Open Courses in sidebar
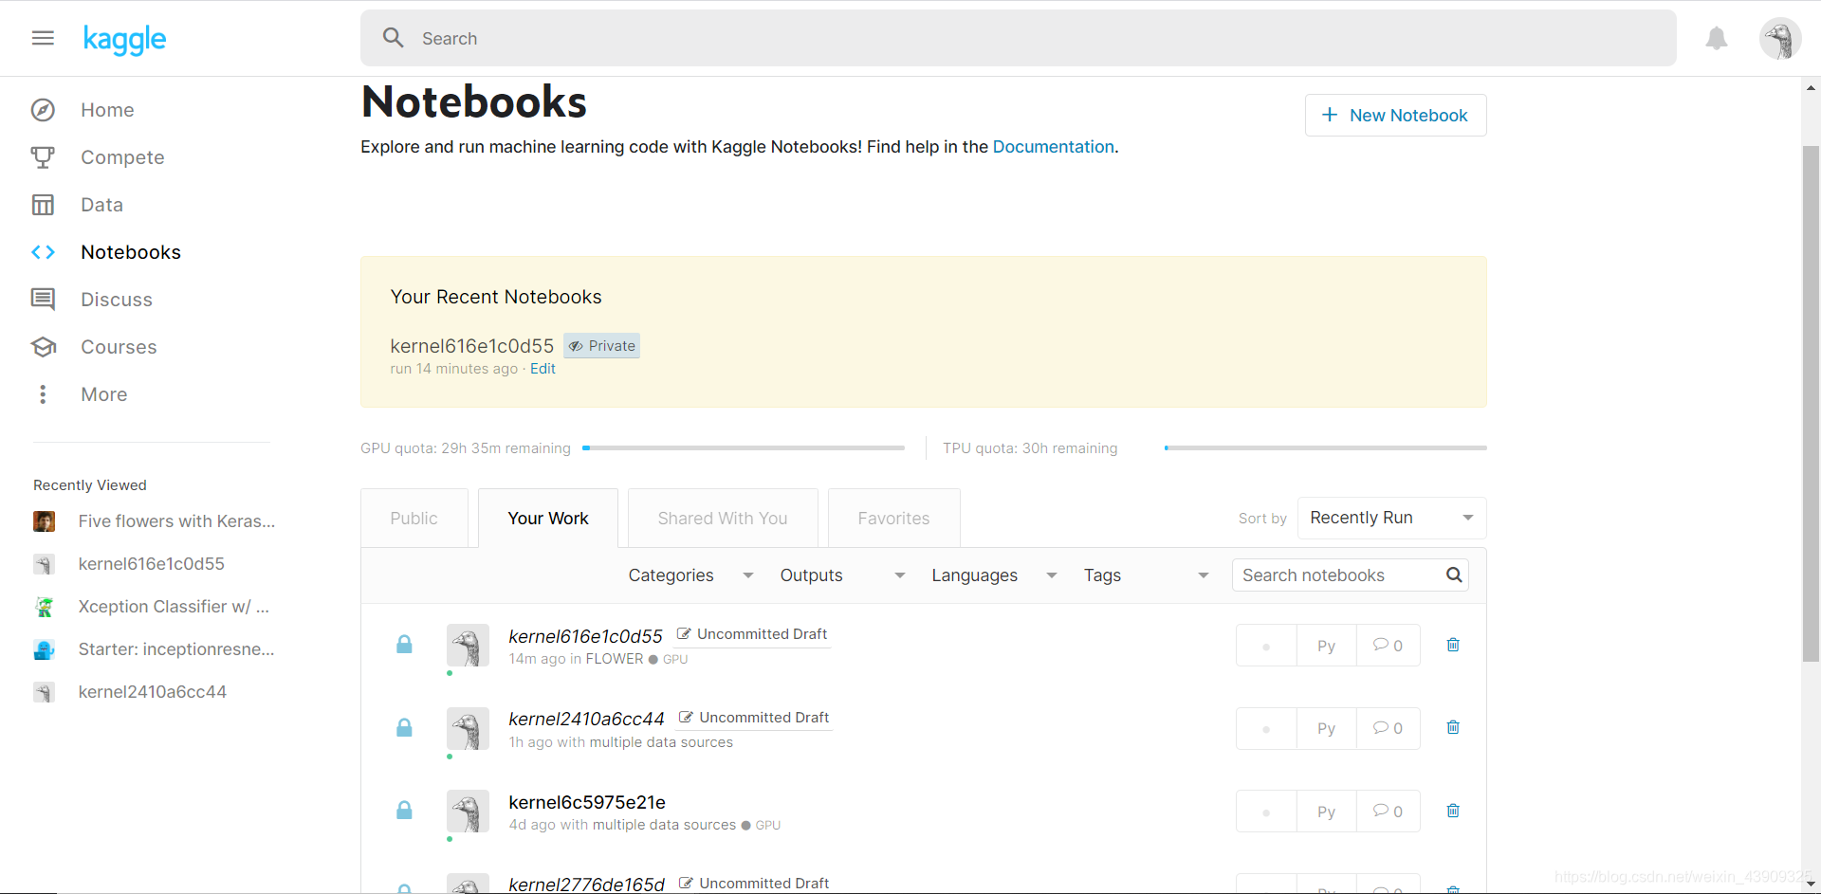Viewport: 1821px width, 894px height. pos(119,347)
